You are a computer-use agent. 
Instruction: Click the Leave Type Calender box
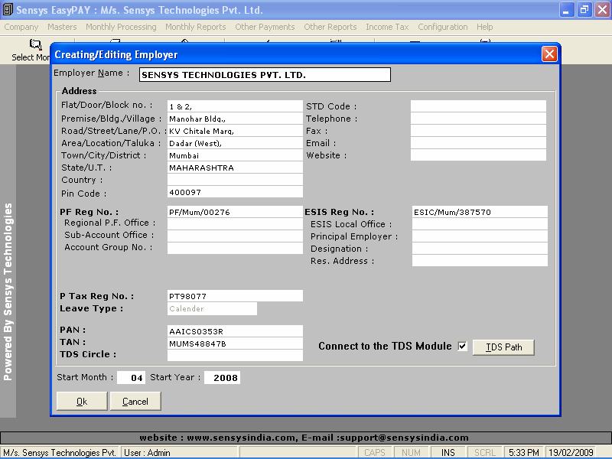(212, 308)
